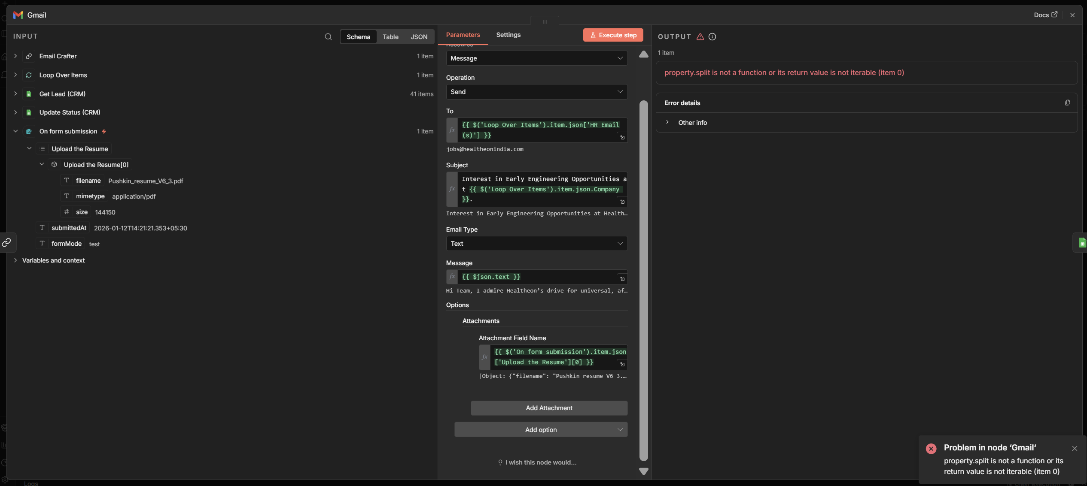Click the Gmail logo icon
The width and height of the screenshot is (1087, 486).
[18, 15]
